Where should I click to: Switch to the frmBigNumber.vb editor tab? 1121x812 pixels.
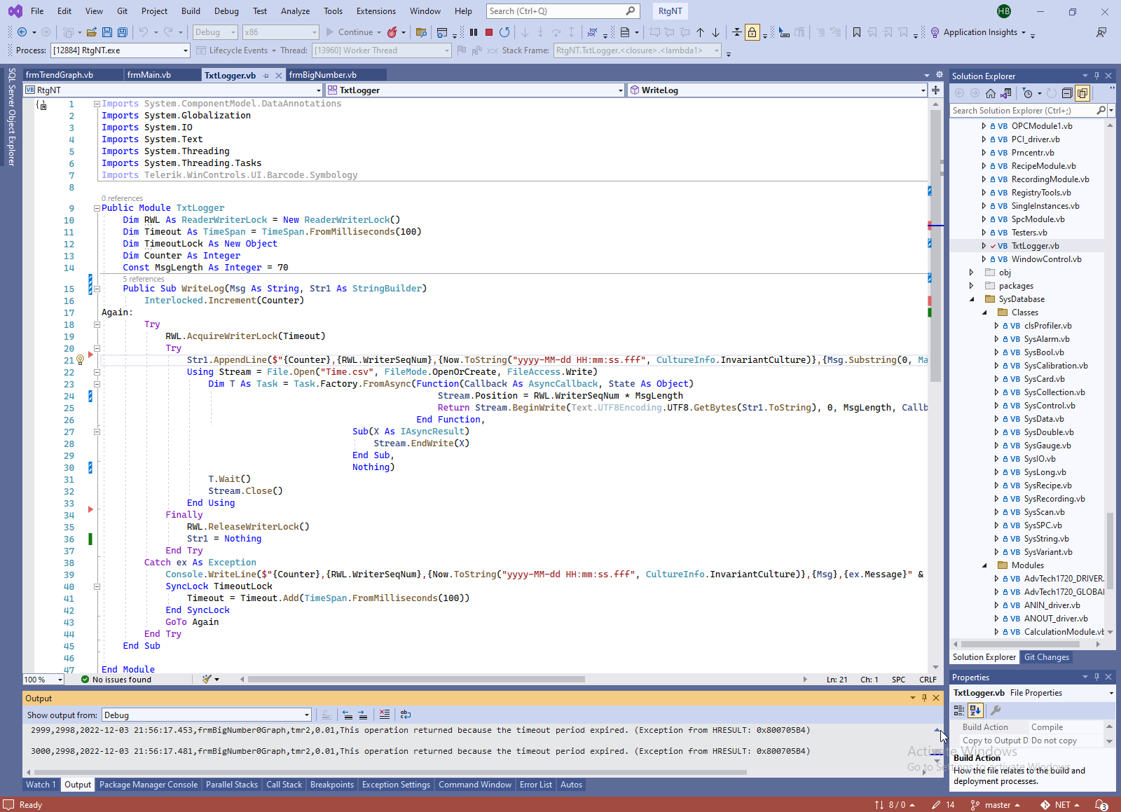(x=322, y=75)
